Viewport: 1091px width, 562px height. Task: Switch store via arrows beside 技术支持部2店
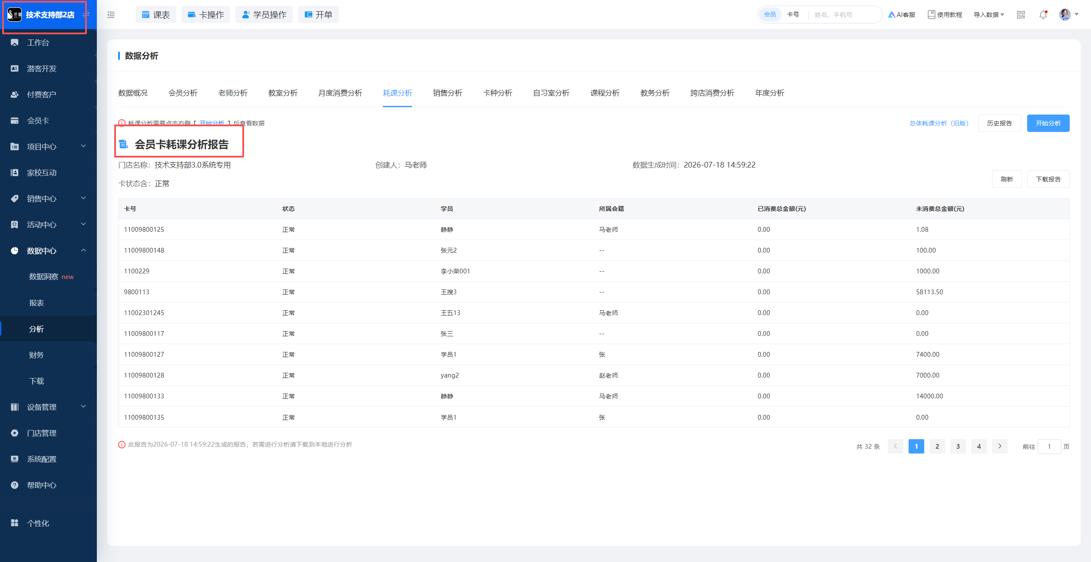click(x=86, y=15)
